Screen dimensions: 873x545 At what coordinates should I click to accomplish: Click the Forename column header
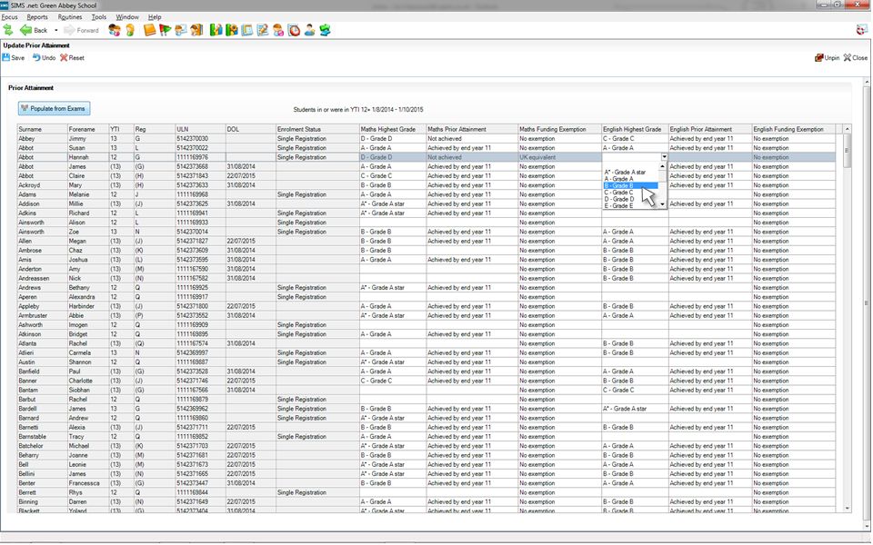[88, 129]
